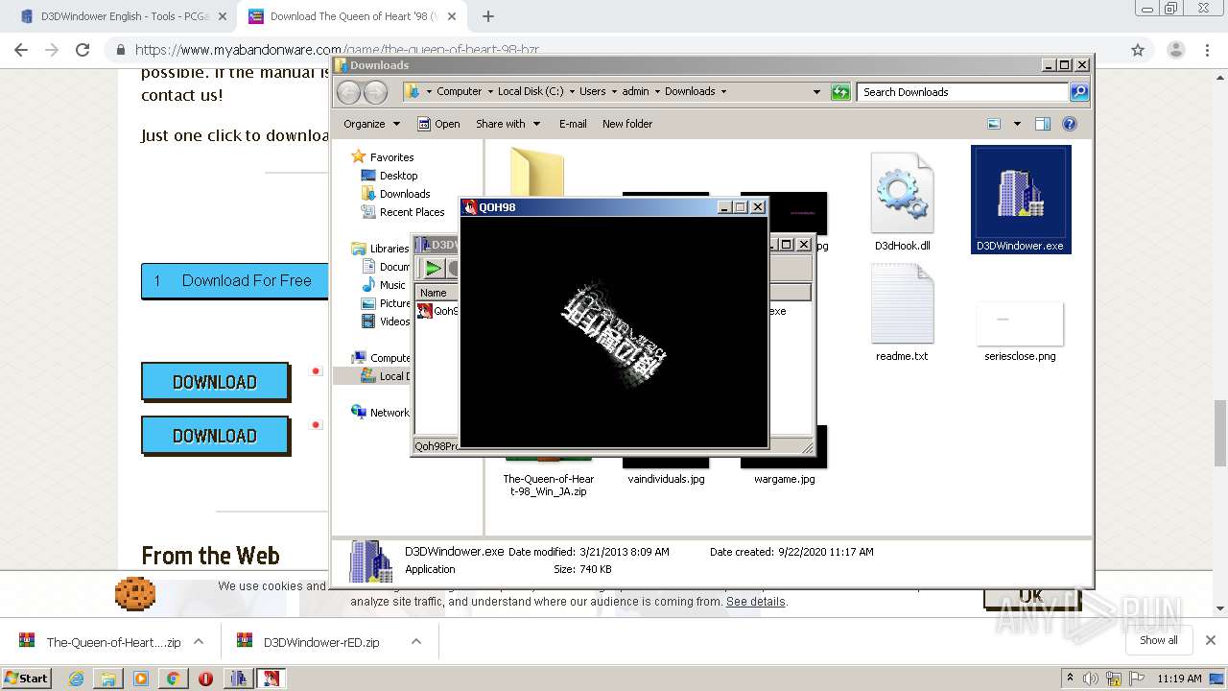Click the first DOWNLOAD button

[215, 382]
